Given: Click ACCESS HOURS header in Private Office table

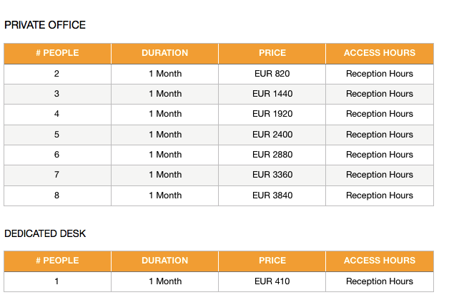Looking at the screenshot, I should (380, 53).
